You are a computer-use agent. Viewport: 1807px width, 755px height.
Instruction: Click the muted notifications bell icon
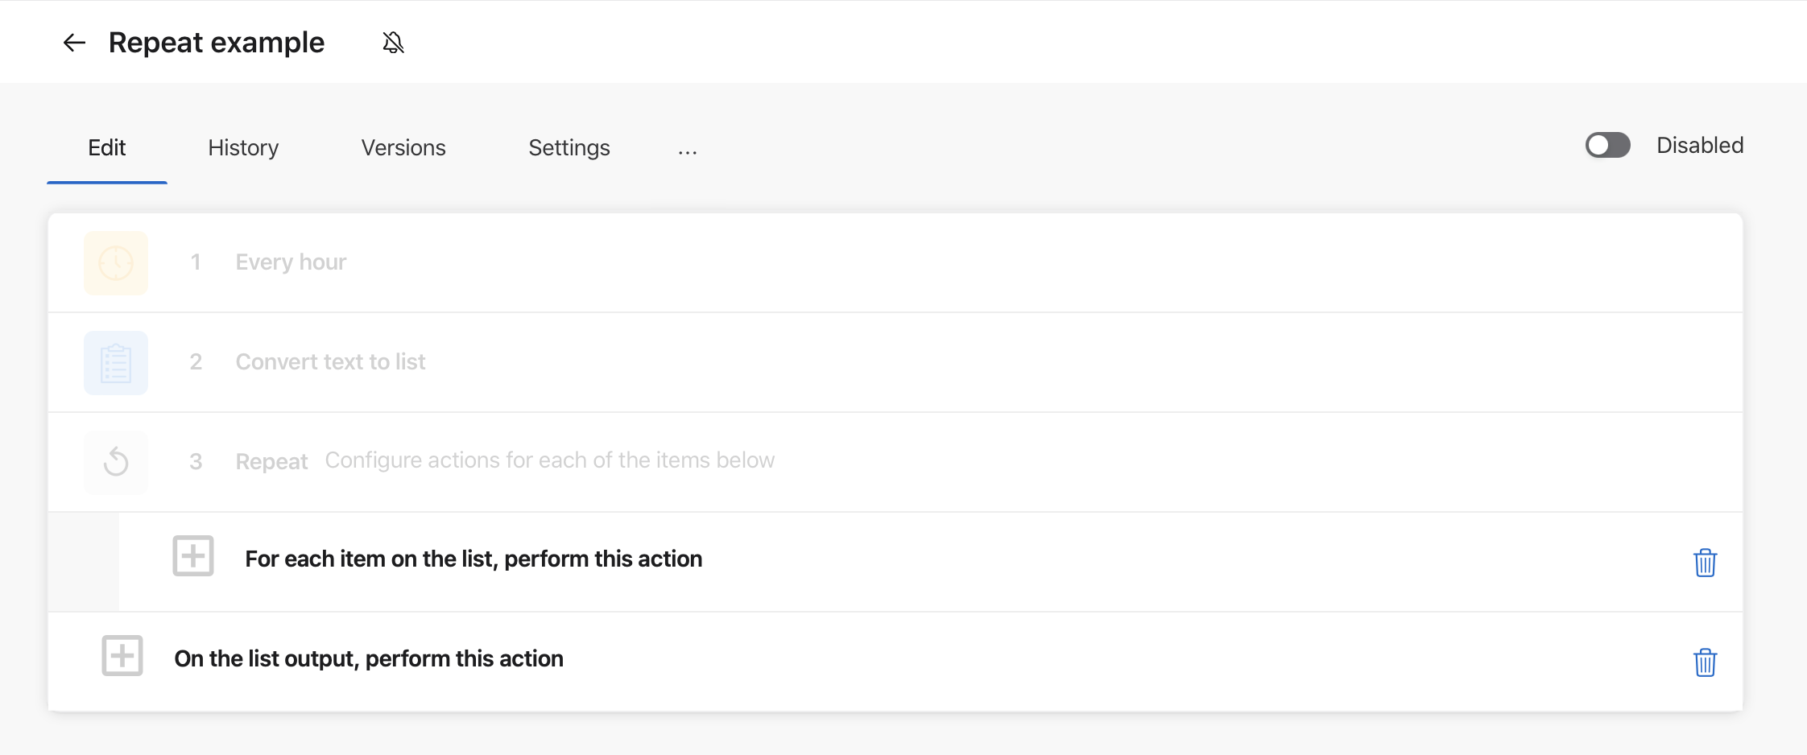(x=392, y=42)
